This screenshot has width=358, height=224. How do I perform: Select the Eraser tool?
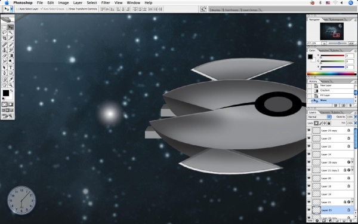4,56
